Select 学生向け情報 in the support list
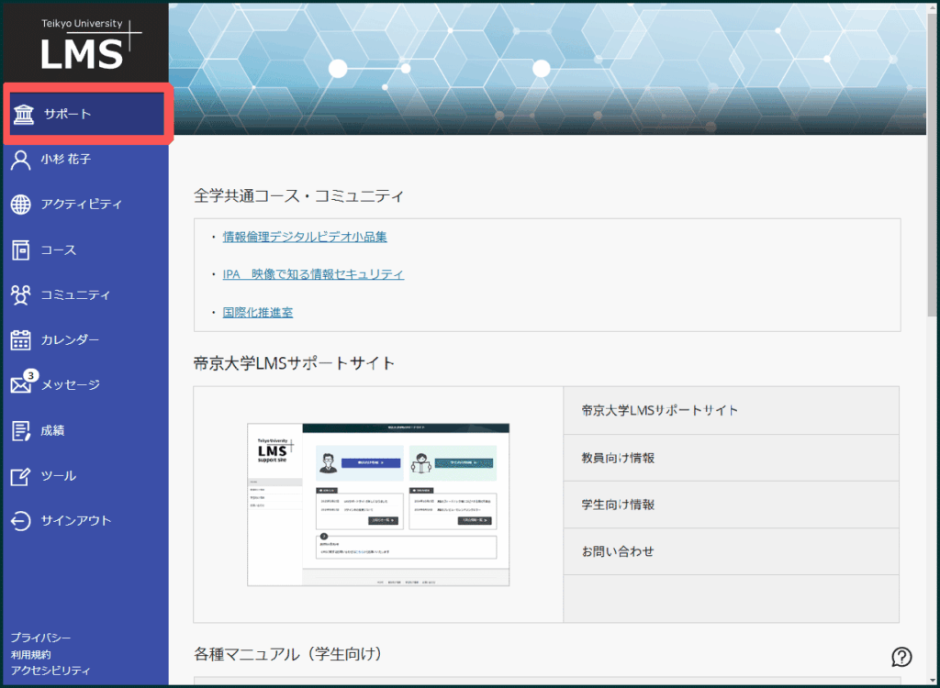Screen dimensions: 940x688 coord(731,505)
